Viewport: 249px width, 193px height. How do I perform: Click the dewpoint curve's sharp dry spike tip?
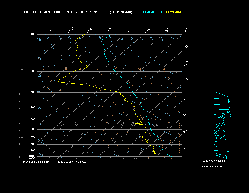(58, 82)
